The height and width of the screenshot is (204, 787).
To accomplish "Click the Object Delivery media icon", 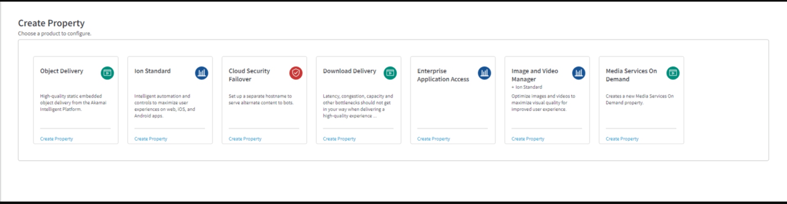I will 107,73.
